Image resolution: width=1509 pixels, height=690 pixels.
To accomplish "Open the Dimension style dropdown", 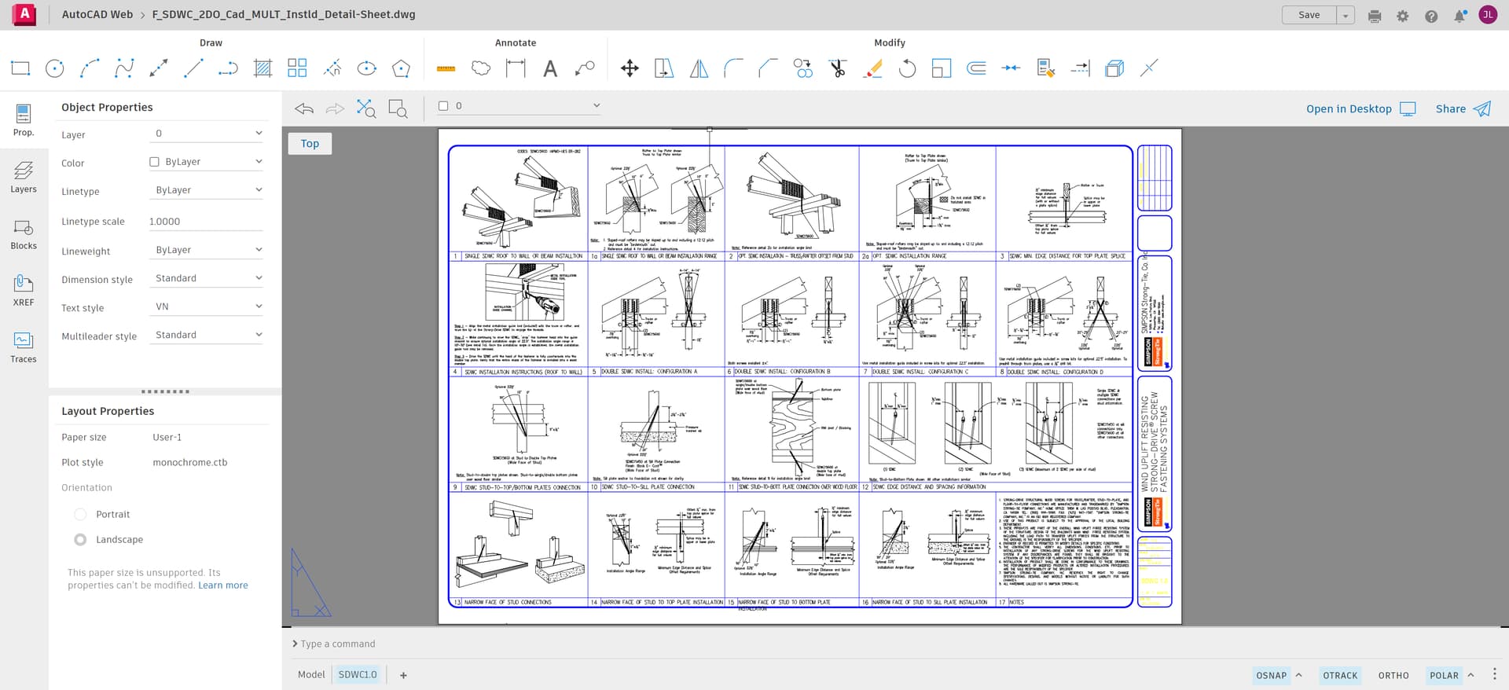I will coord(207,278).
